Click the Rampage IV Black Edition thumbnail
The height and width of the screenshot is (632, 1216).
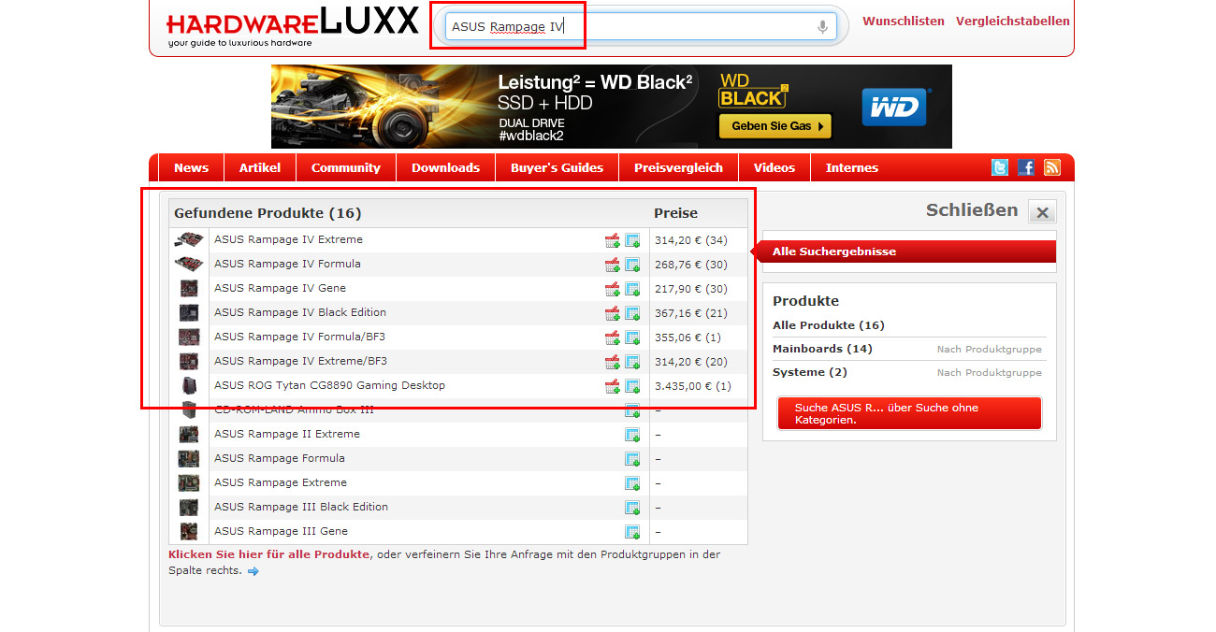tap(189, 313)
